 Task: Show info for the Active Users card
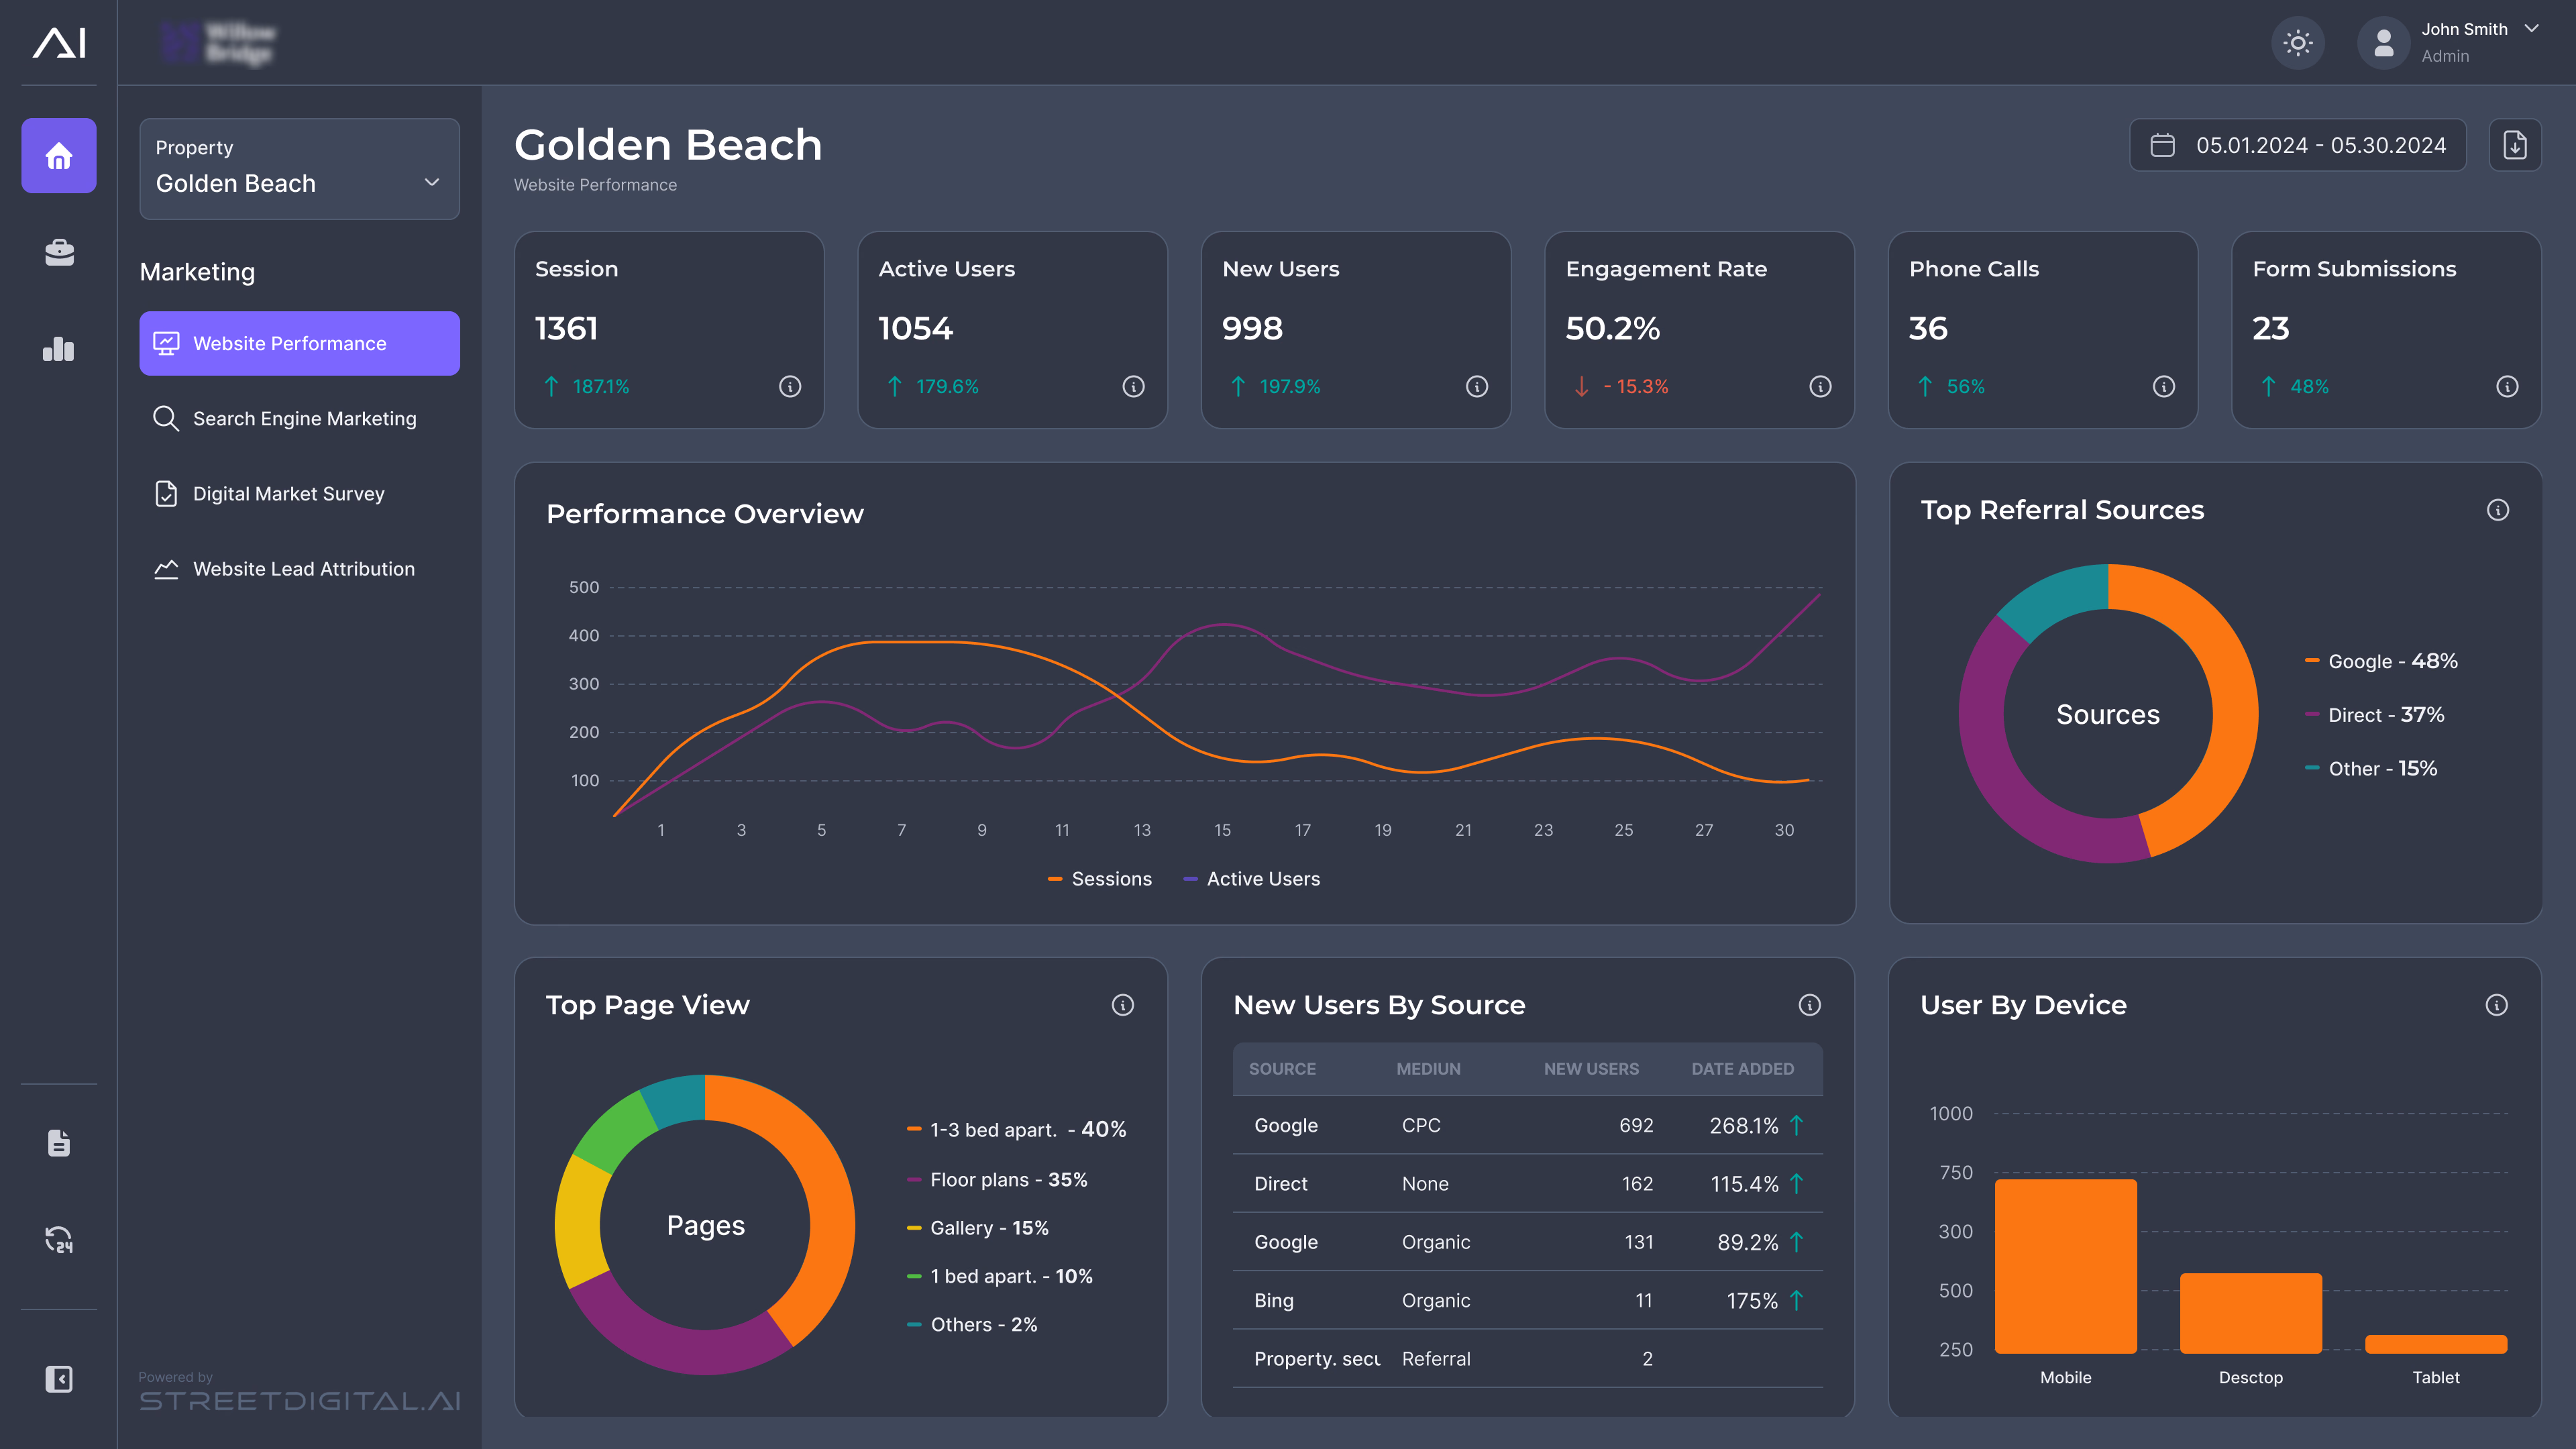pos(1133,386)
